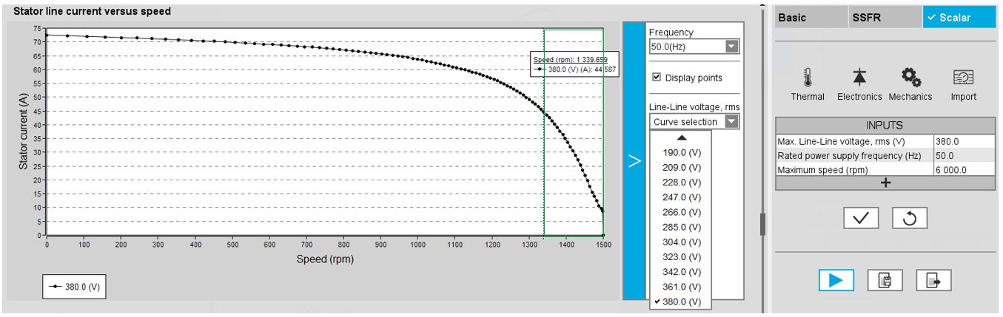
Task: Expand inputs with the plus bar
Action: coord(885,183)
